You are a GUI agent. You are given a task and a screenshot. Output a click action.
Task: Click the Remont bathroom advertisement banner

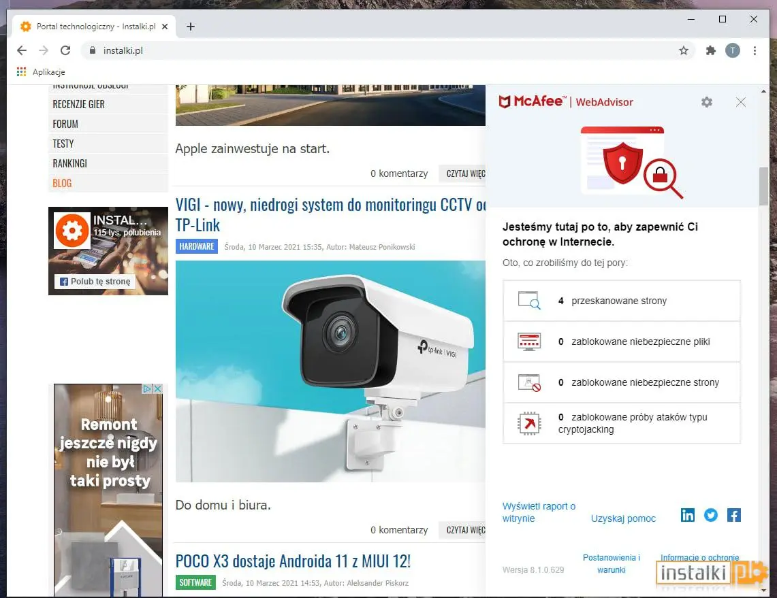108,490
